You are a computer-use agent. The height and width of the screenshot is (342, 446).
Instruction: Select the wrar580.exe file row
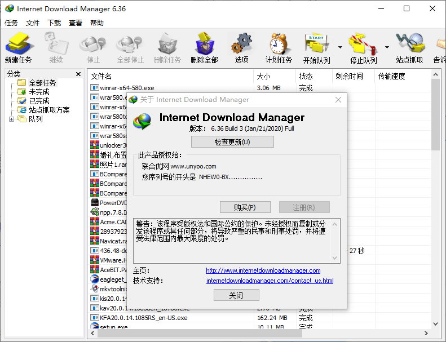[x=108, y=97]
